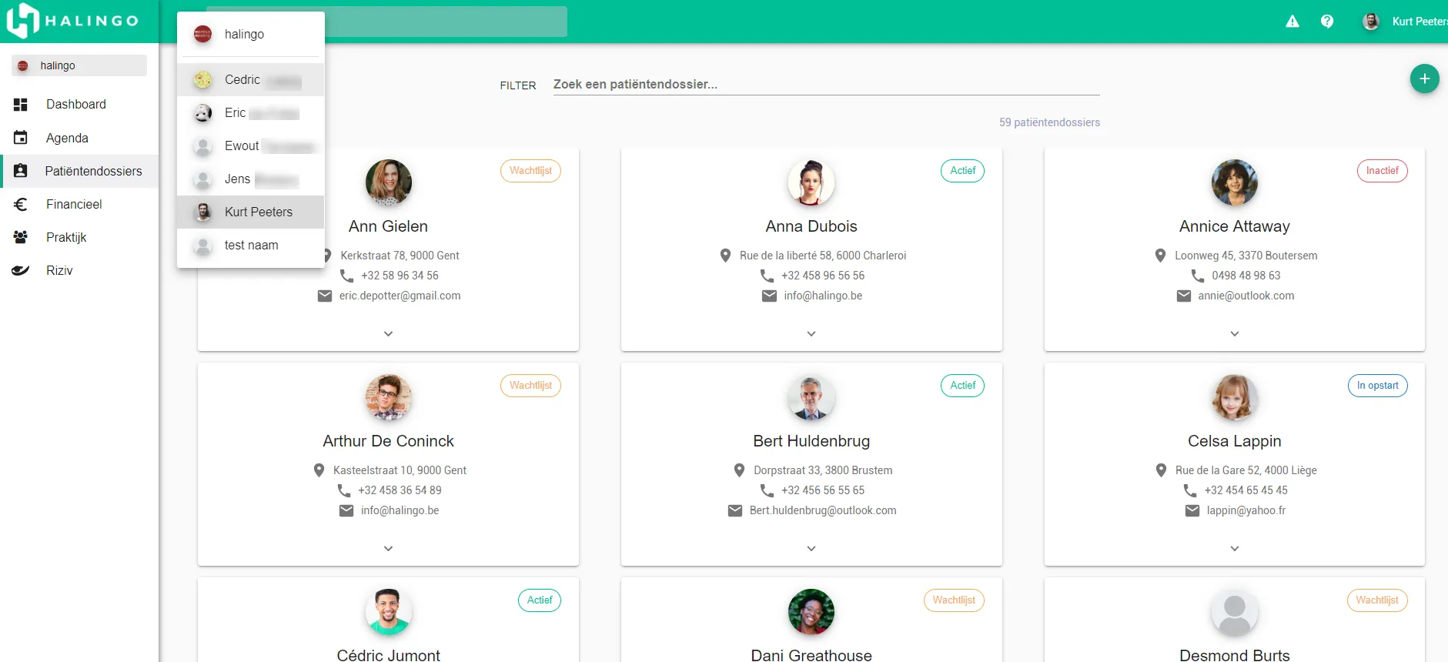This screenshot has width=1448, height=662.
Task: Expand the Anna Dubois card details
Action: (x=811, y=334)
